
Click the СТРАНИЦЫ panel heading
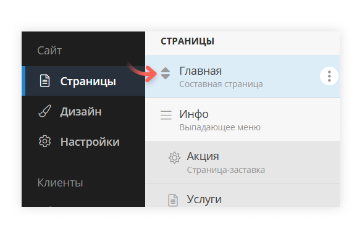pyautogui.click(x=187, y=41)
